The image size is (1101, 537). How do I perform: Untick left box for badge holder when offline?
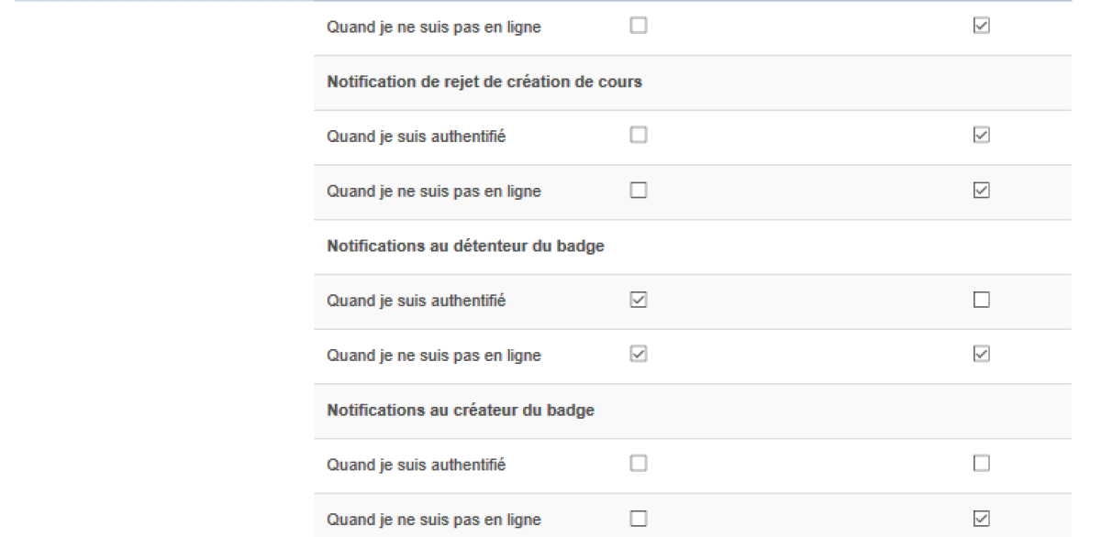pos(639,354)
